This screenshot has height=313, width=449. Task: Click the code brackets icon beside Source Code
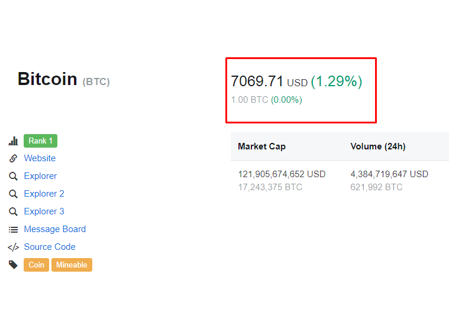pyautogui.click(x=13, y=247)
